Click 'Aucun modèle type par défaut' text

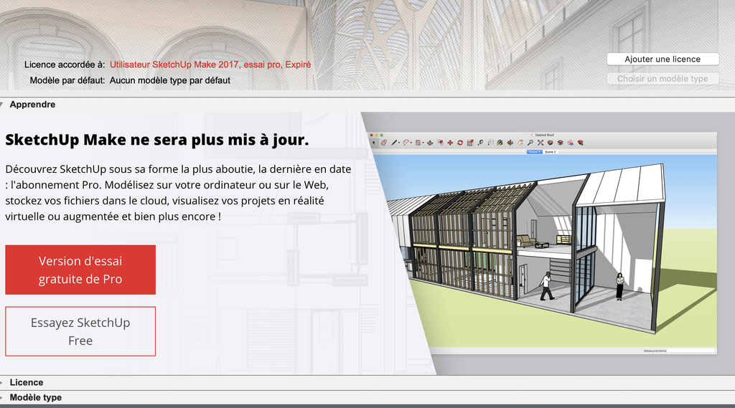click(x=169, y=80)
